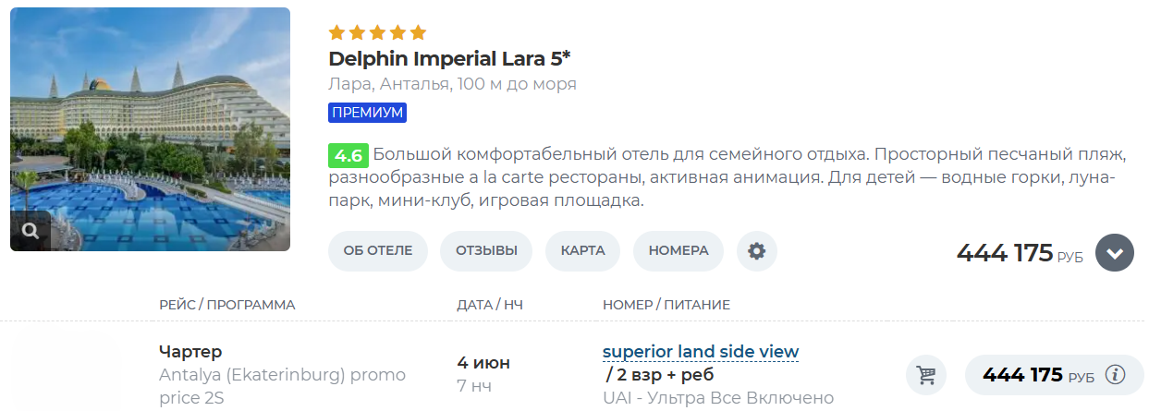The image size is (1149, 411).
Task: Select the Чартер flight program entry
Action: tap(190, 352)
